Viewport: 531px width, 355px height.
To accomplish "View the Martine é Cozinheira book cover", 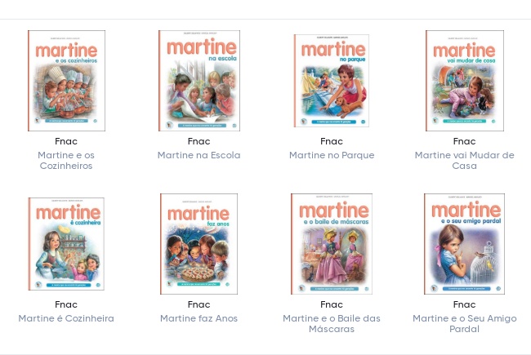I will tap(66, 244).
